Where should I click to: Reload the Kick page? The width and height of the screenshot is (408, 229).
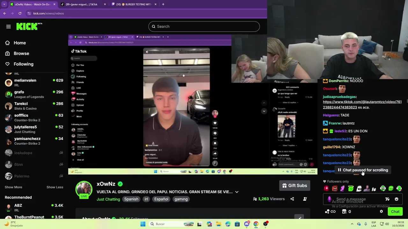[x=20, y=13]
